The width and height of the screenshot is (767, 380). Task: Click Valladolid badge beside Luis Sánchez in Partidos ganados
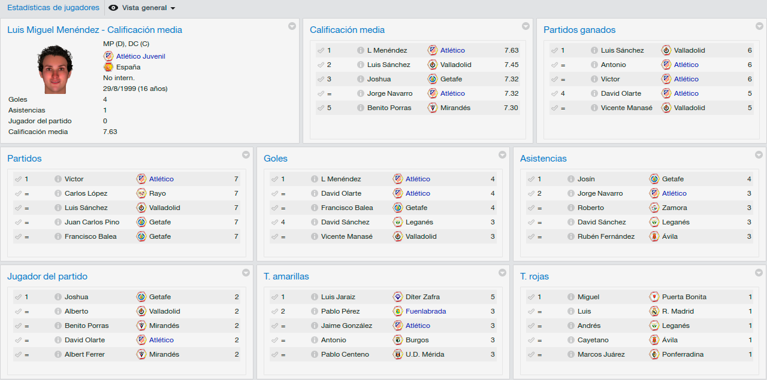[x=666, y=50]
